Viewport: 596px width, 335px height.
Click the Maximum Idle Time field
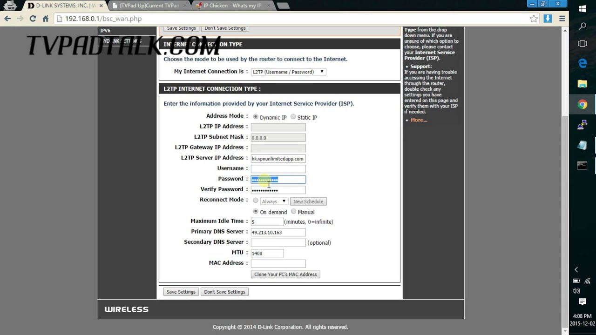pos(267,222)
